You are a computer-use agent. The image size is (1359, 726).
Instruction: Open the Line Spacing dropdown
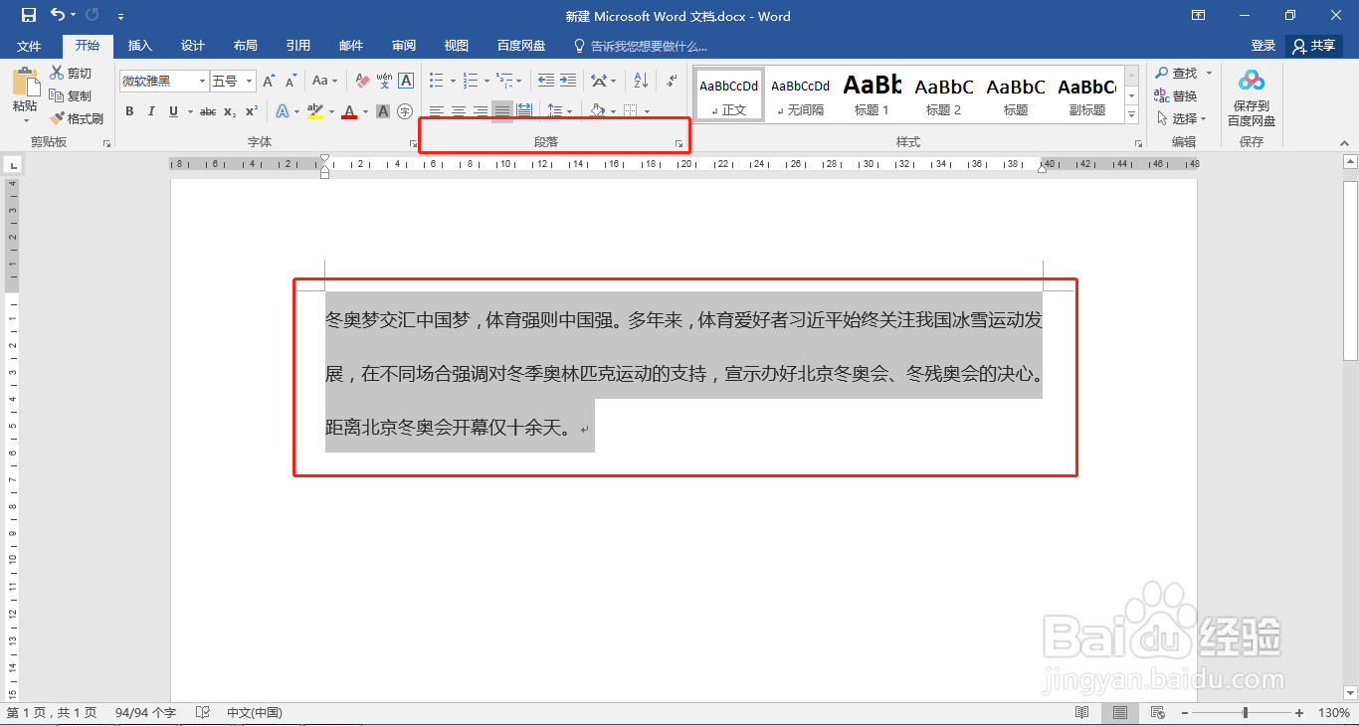click(558, 111)
